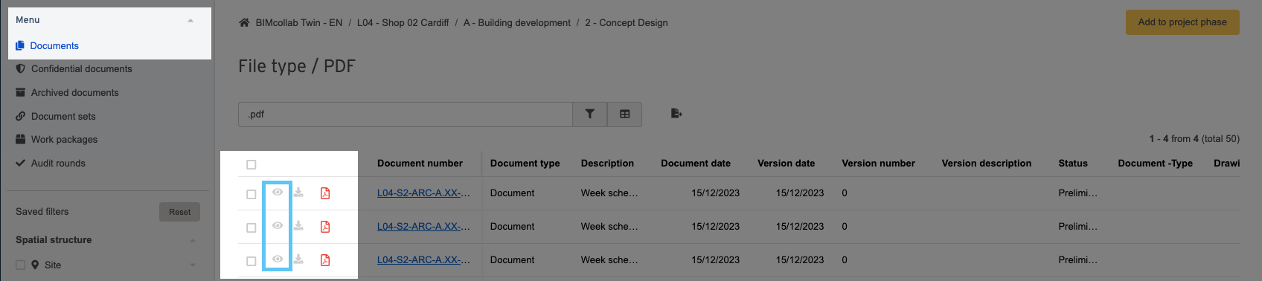Click the filter funnel icon beside search

(590, 114)
